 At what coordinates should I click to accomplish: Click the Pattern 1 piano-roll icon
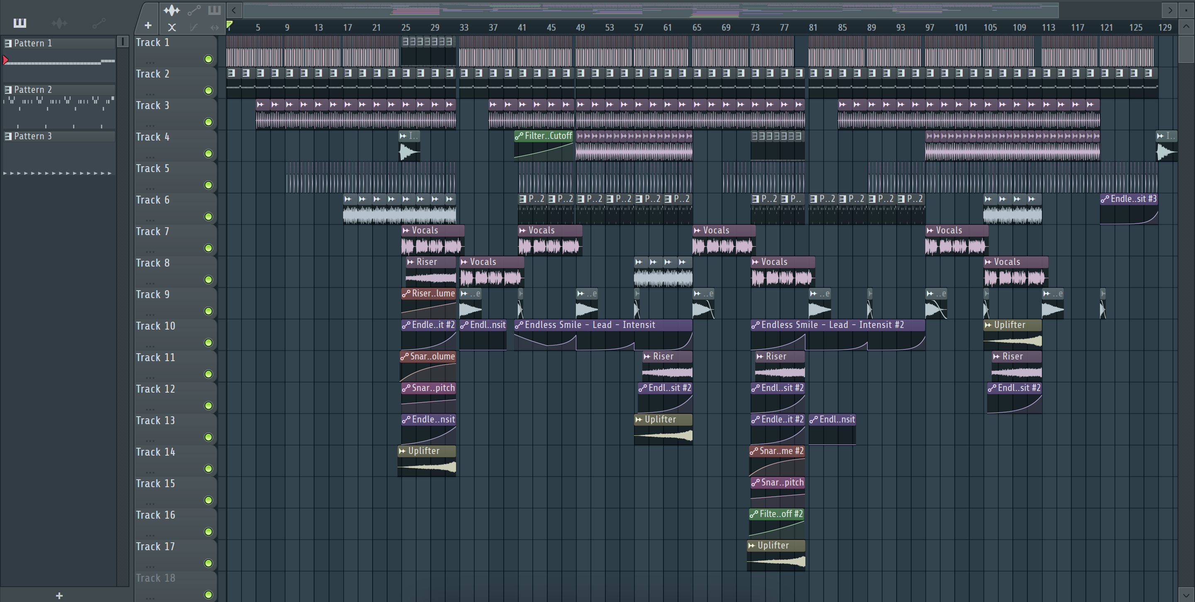pos(8,44)
